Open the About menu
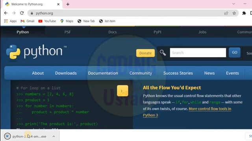This screenshot has width=252, height=141. point(38,73)
